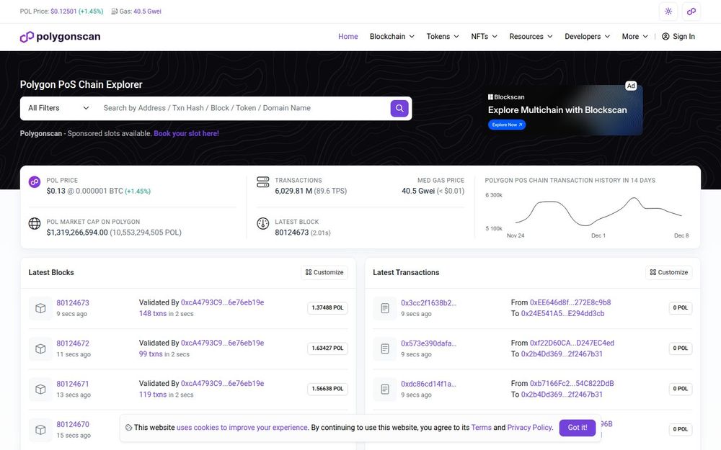Open the All Filters dropdown
Image resolution: width=721 pixels, height=450 pixels.
(x=58, y=109)
